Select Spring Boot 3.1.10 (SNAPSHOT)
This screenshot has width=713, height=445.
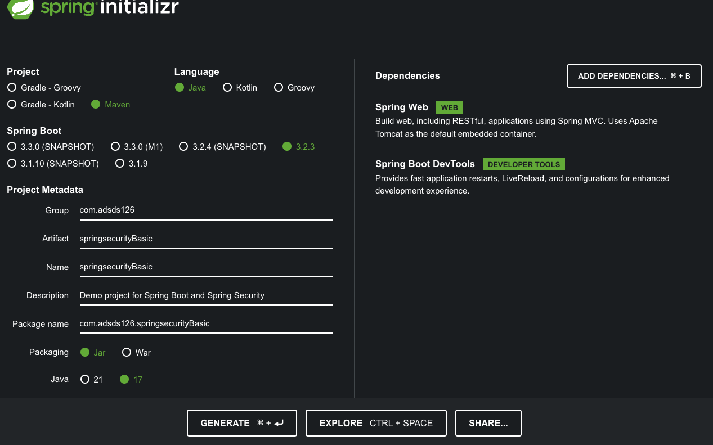(53, 164)
